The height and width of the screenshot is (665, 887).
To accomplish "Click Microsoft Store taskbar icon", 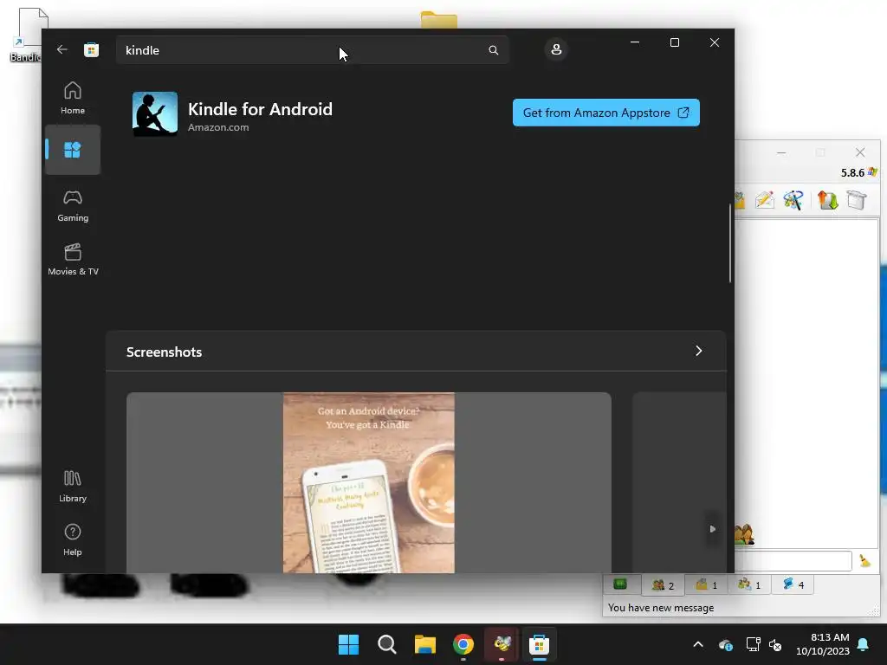I will (539, 644).
